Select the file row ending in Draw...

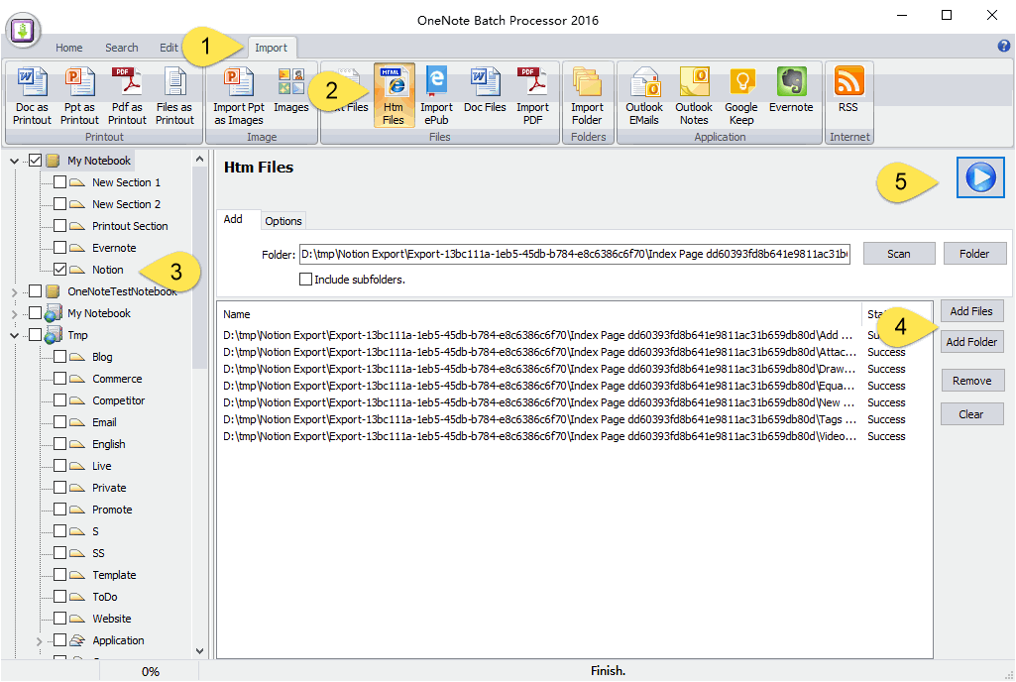(574, 369)
